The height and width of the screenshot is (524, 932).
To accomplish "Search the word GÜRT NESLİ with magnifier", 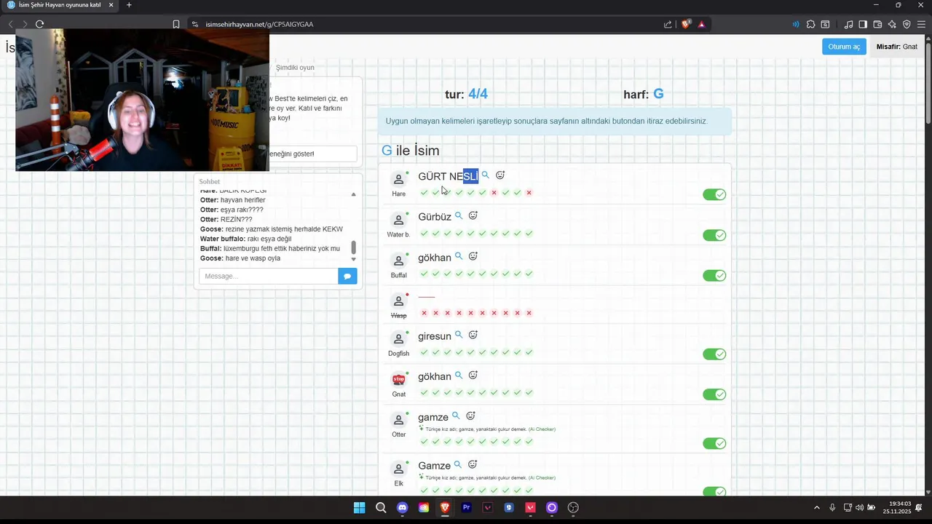I will point(486,175).
